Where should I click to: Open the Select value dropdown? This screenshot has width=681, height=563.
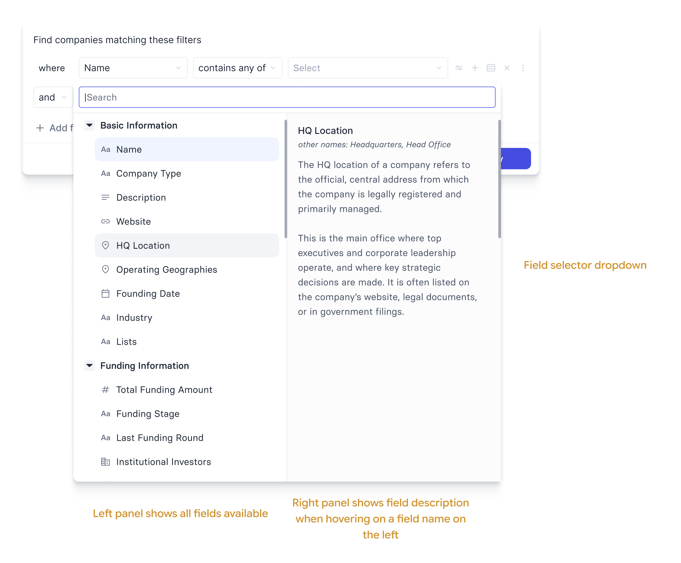(368, 68)
